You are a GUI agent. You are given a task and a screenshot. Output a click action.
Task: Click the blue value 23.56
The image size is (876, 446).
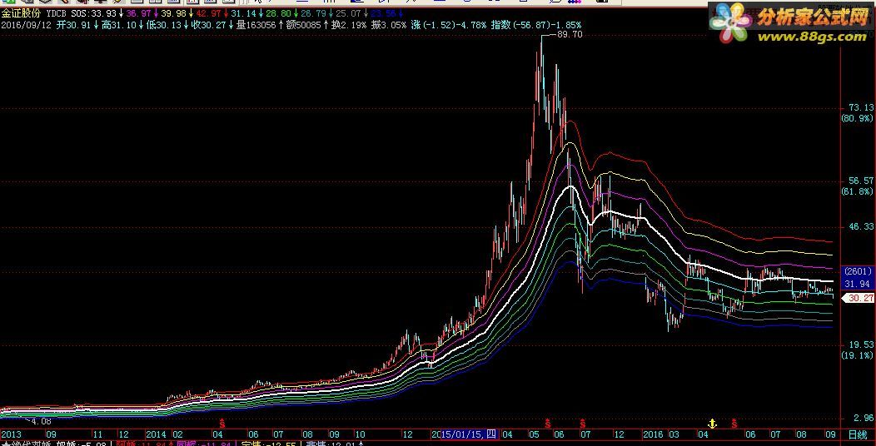pos(383,13)
